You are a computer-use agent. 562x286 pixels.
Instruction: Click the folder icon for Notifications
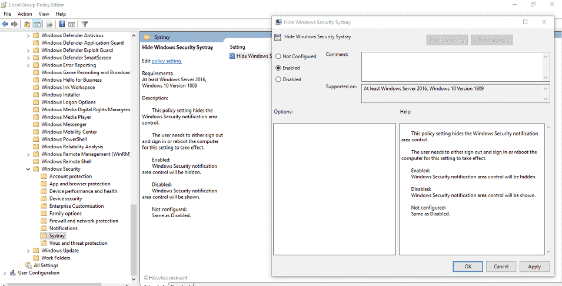(44, 228)
